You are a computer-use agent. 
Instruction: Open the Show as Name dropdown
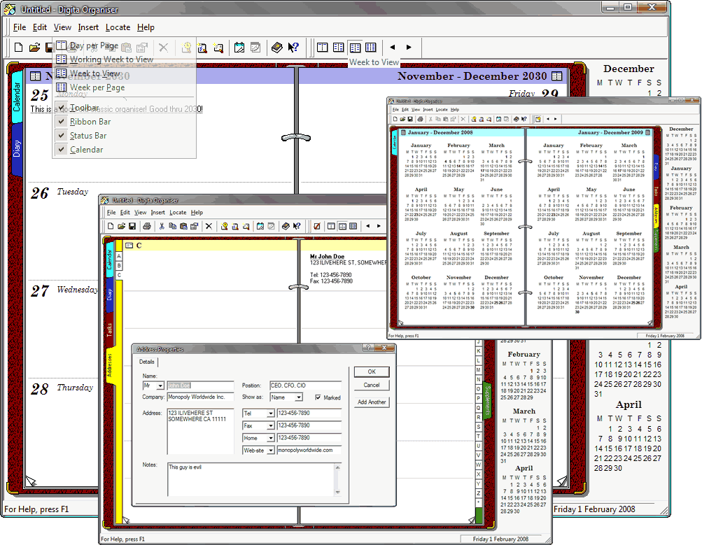tap(299, 397)
